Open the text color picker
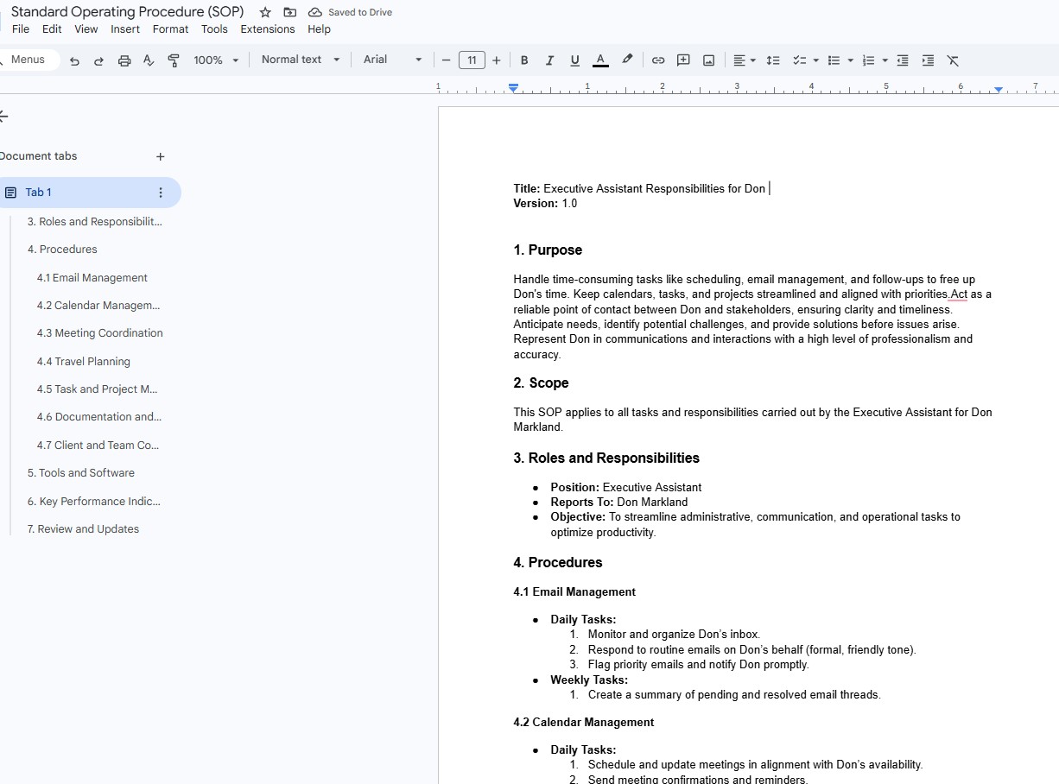Viewport: 1059px width, 784px height. pos(600,60)
